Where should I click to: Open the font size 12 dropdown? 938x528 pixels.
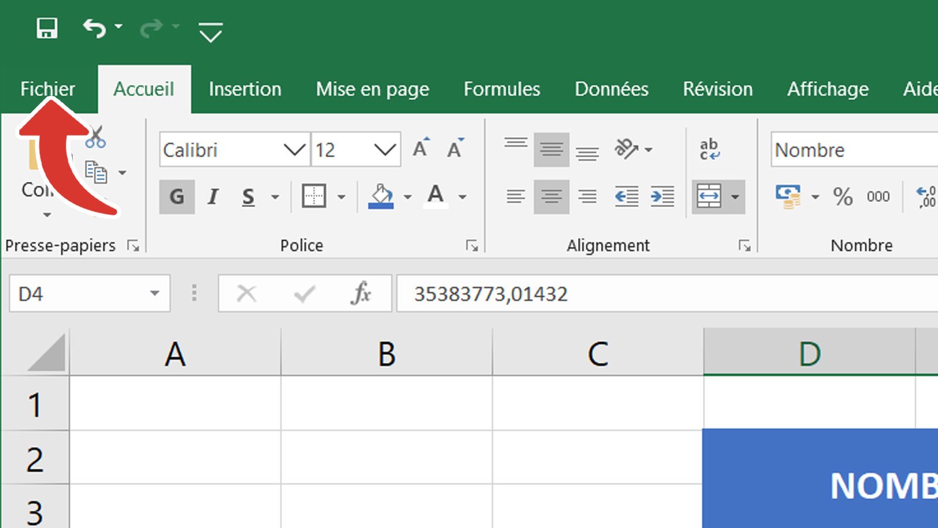pos(384,150)
